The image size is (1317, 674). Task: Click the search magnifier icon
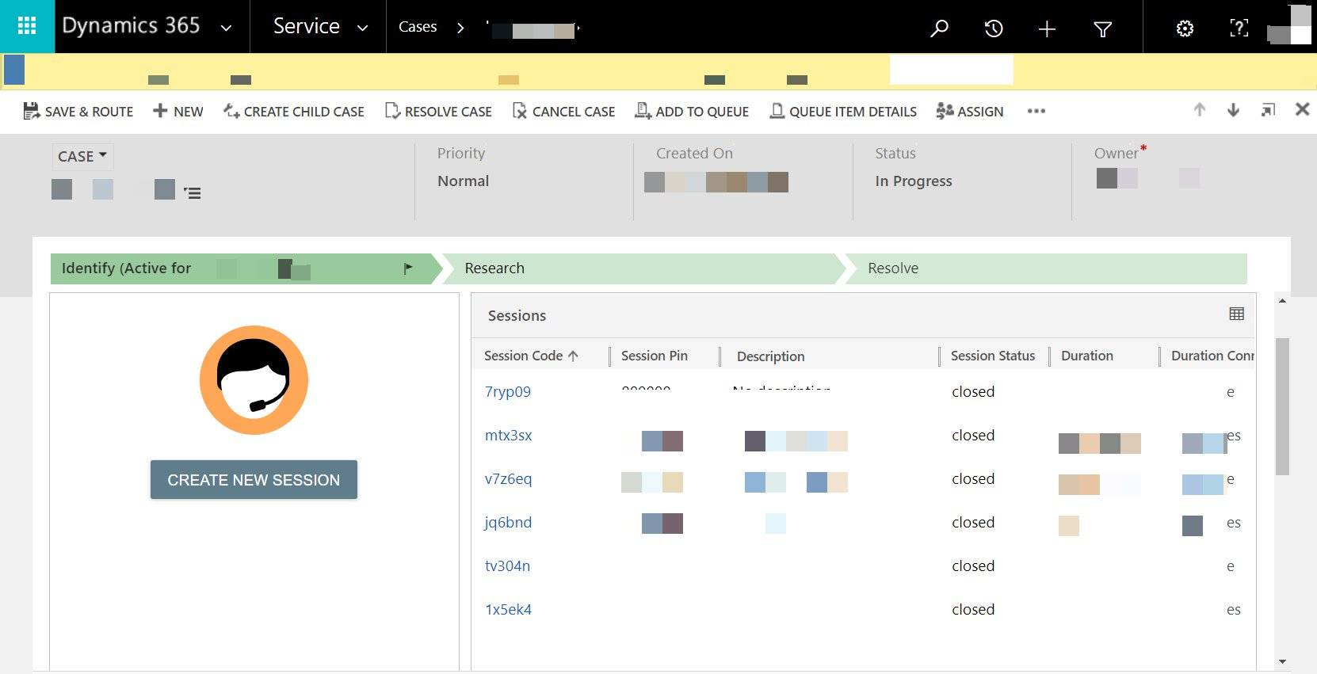coord(939,29)
